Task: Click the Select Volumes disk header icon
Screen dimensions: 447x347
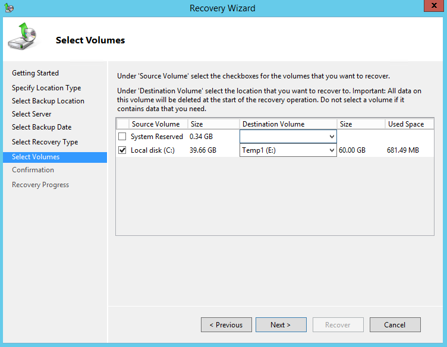Action: tap(23, 37)
